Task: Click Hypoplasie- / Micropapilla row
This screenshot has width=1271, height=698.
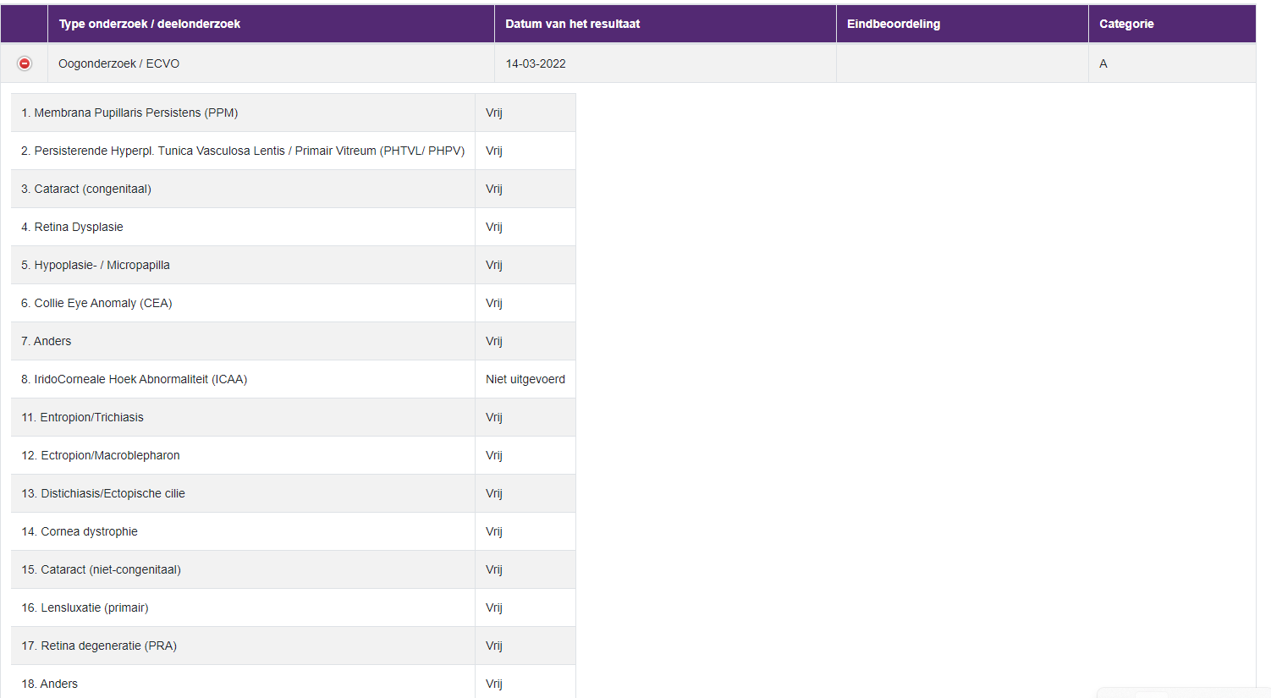Action: pyautogui.click(x=96, y=265)
